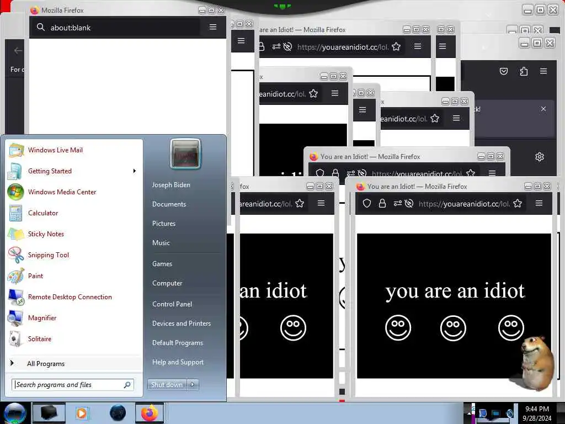Open Computer from Start menu

(167, 283)
